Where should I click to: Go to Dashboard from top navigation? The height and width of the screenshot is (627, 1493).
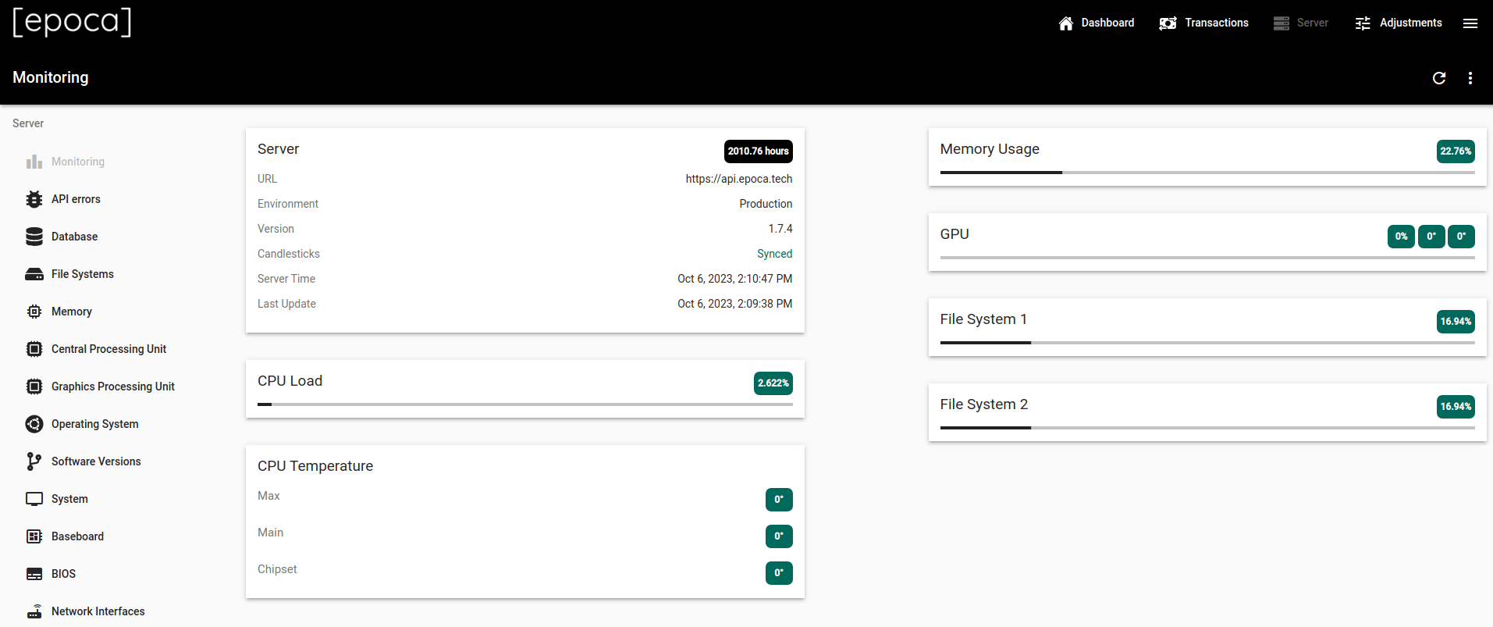pos(1096,23)
